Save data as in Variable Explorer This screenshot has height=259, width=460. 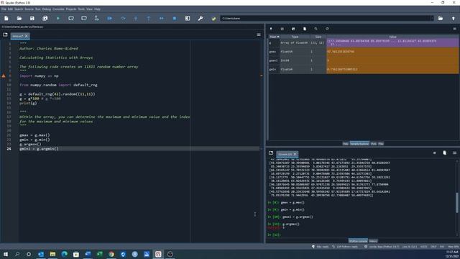pyautogui.click(x=293, y=29)
